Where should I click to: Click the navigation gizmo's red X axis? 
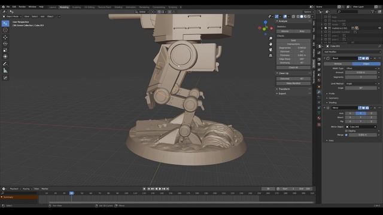[x=271, y=28]
